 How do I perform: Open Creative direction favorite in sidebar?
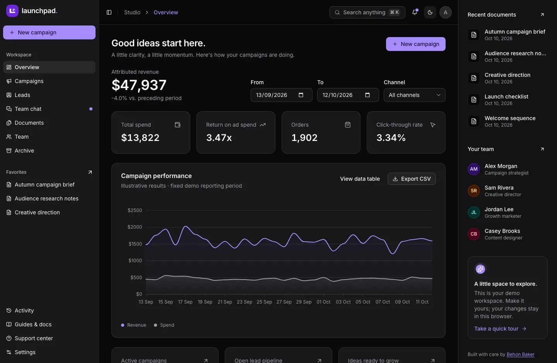tap(49, 212)
